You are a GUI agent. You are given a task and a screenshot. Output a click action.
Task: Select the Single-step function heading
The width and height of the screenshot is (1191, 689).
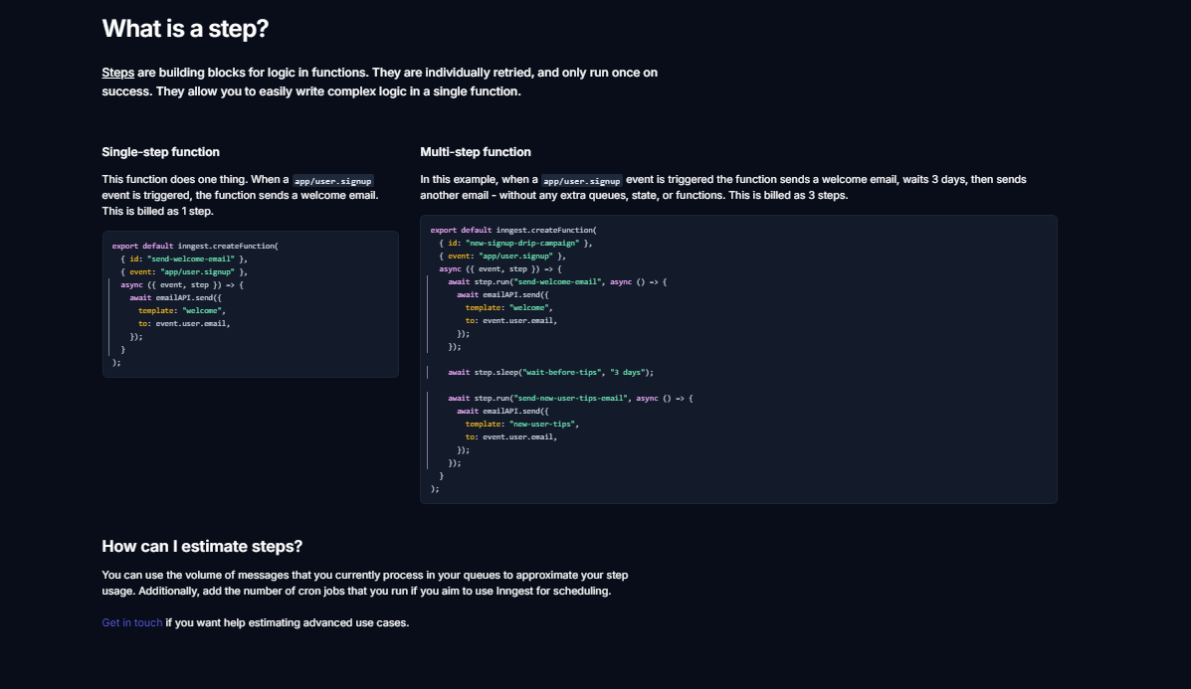[x=161, y=152]
